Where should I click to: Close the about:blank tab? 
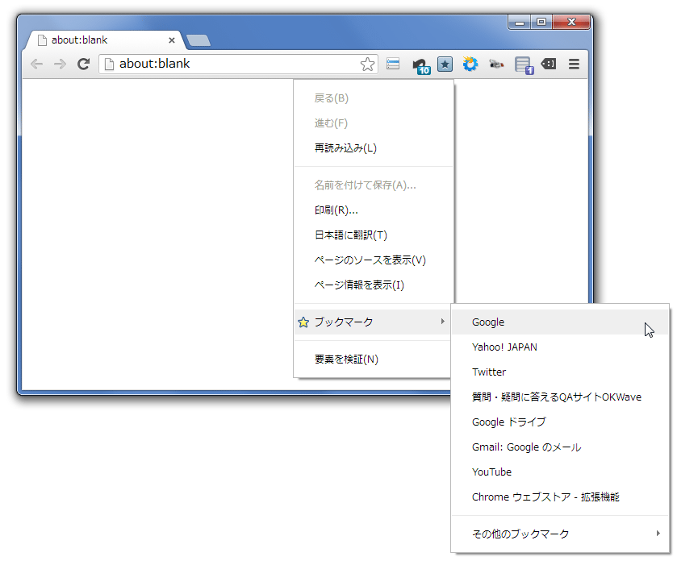pyautogui.click(x=171, y=40)
